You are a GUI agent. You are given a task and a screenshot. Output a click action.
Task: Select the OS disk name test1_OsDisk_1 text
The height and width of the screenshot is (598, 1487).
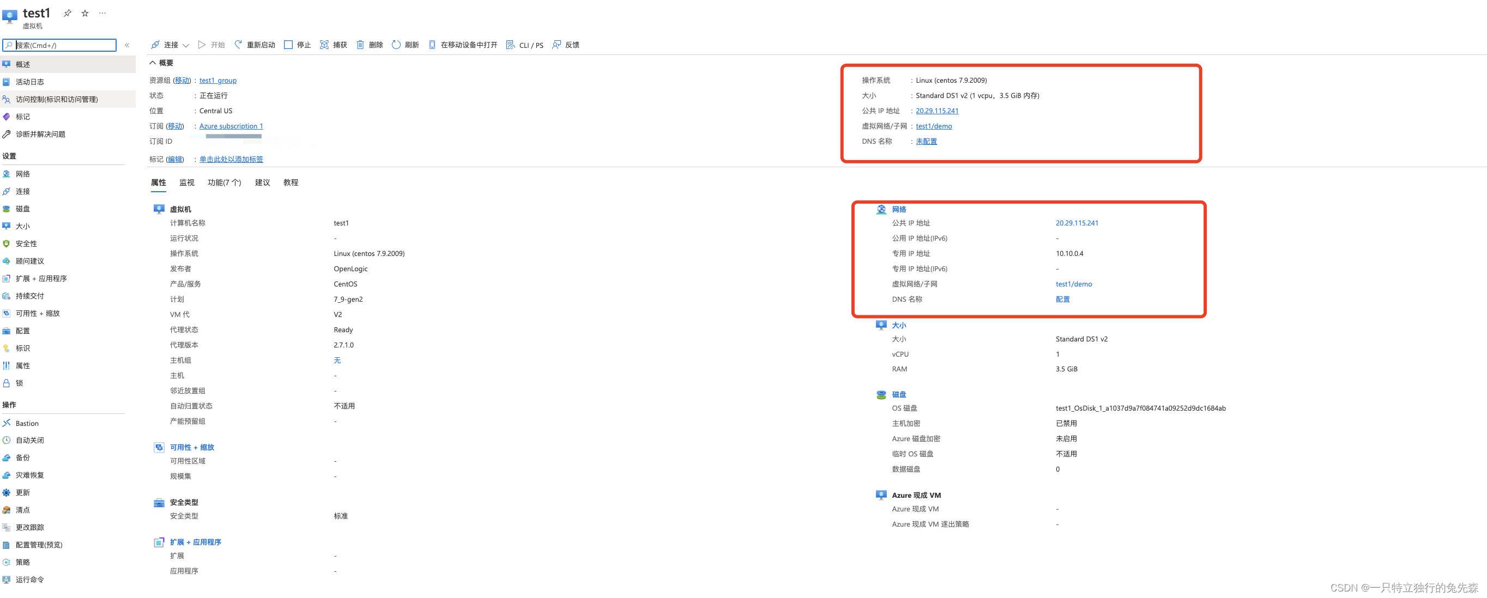pos(1141,408)
